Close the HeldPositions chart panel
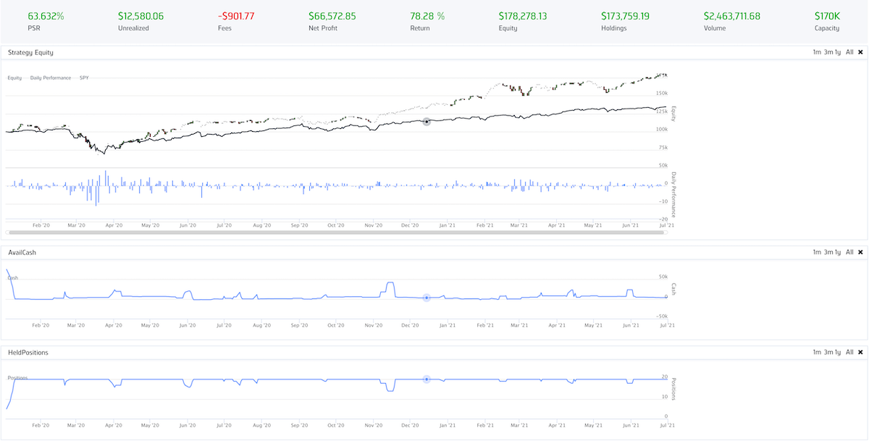 [860, 352]
